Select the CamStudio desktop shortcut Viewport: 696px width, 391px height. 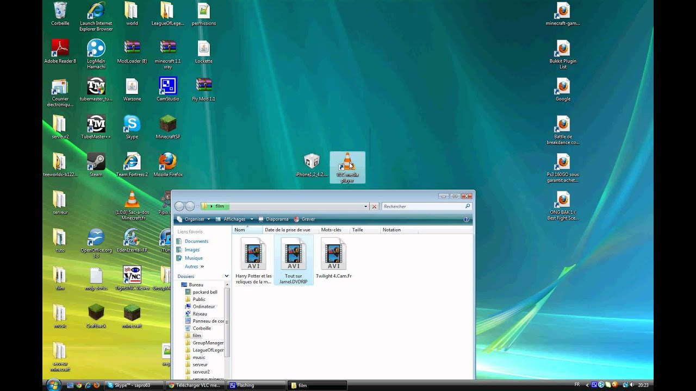click(167, 90)
